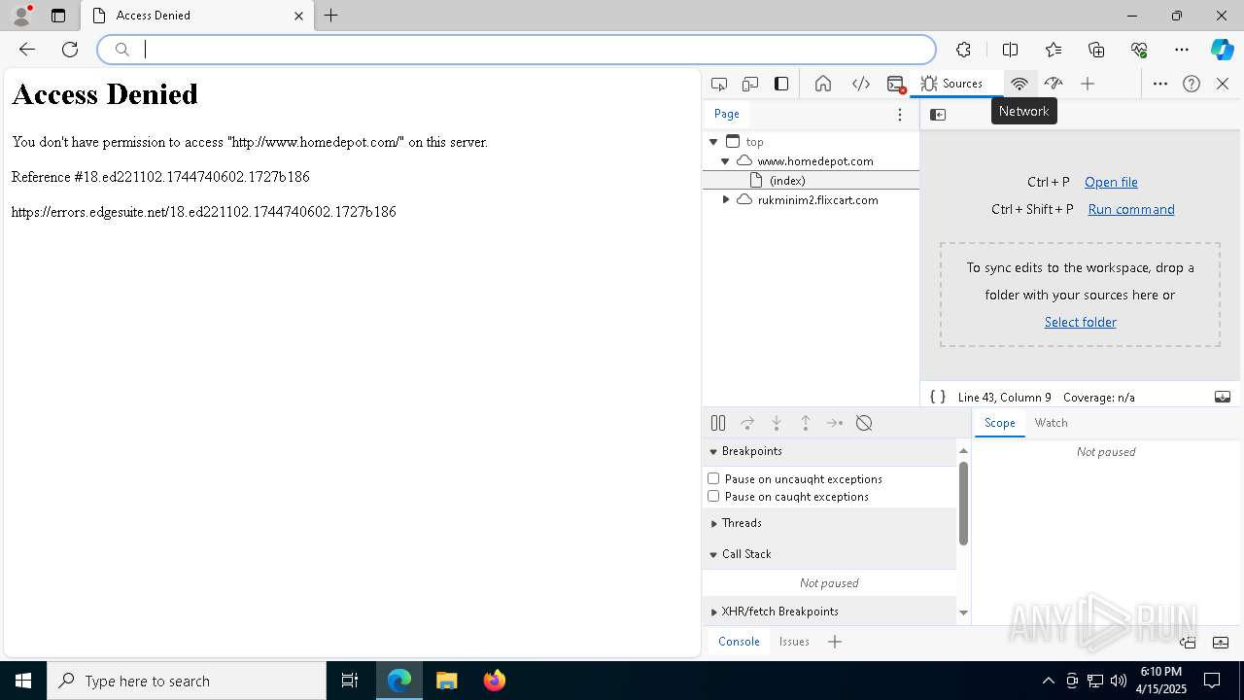
Task: Select the Page navigator tab
Action: pyautogui.click(x=727, y=114)
